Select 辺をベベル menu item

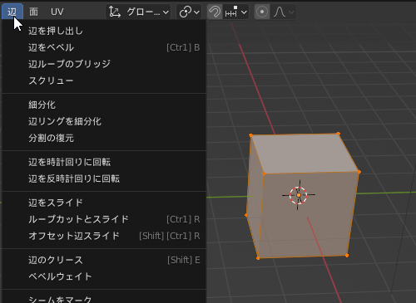[x=104, y=47]
